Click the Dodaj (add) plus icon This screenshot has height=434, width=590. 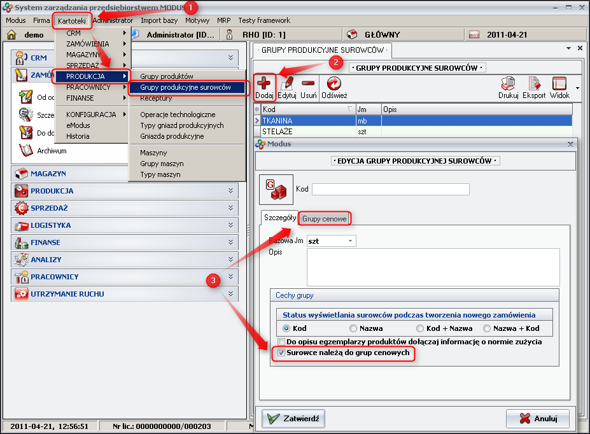(264, 84)
